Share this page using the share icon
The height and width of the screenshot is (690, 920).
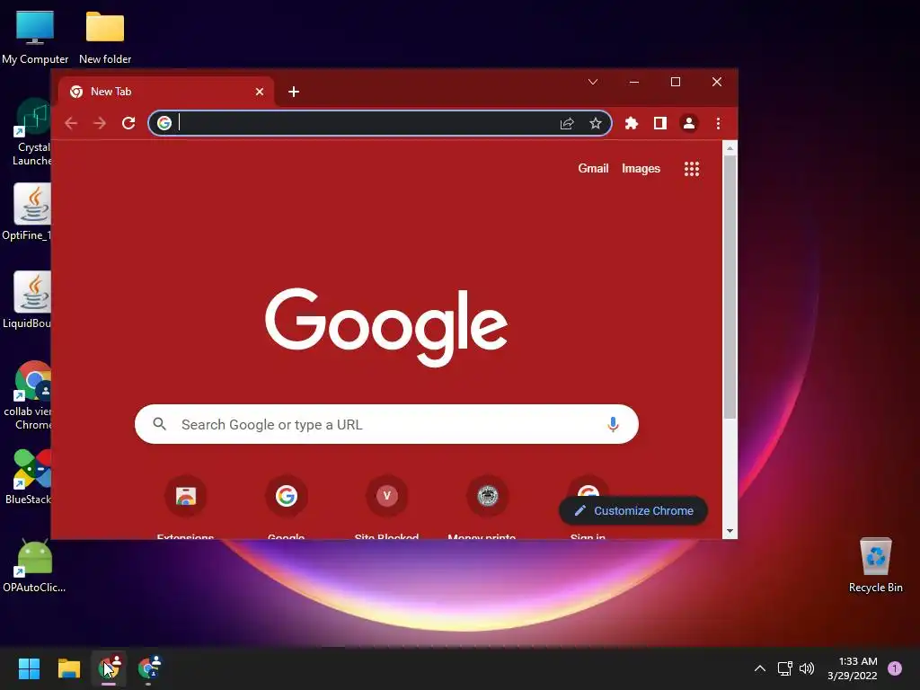[x=567, y=123]
